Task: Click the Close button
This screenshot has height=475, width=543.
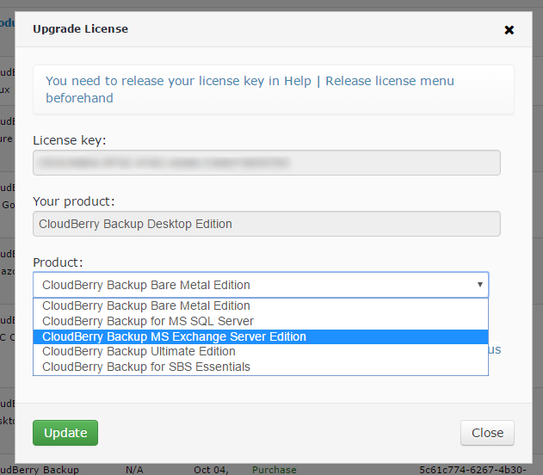Action: [487, 433]
